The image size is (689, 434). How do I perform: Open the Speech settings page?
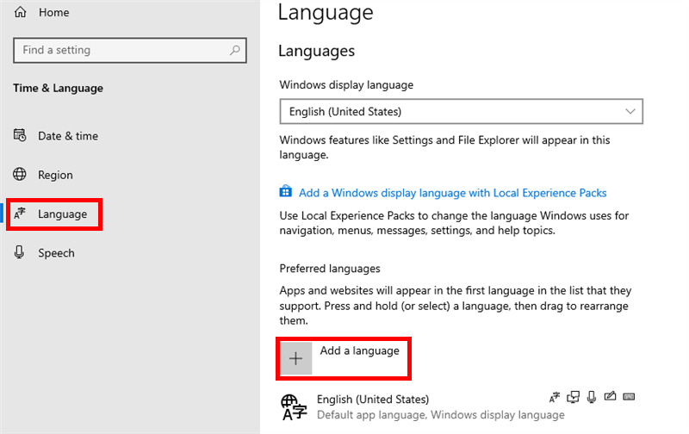[56, 253]
